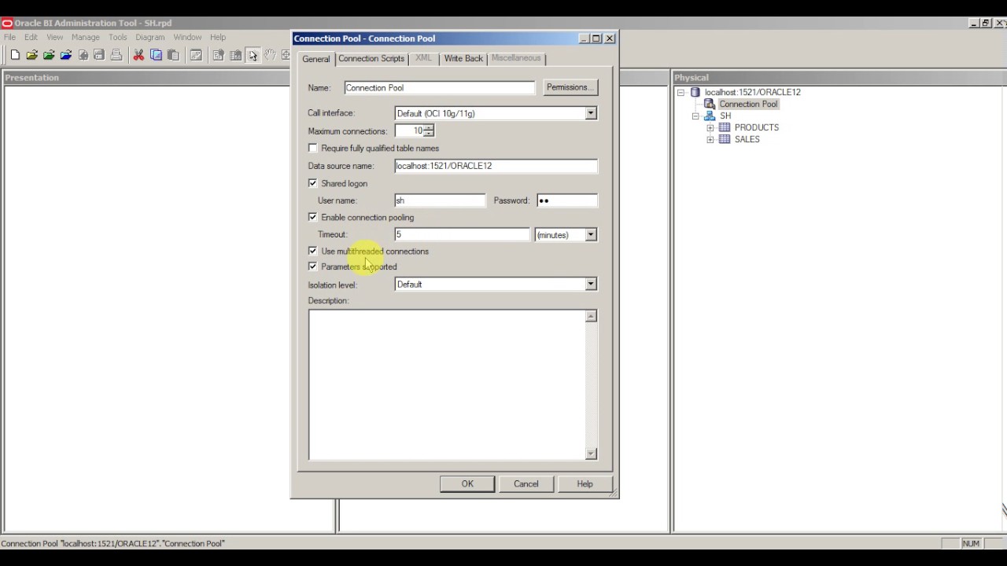Toggle Enable connection pooling checkbox

[313, 217]
